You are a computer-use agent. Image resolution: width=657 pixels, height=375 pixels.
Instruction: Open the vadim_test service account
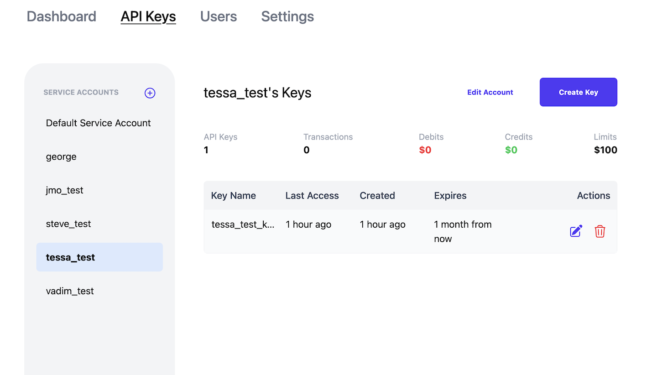(70, 291)
